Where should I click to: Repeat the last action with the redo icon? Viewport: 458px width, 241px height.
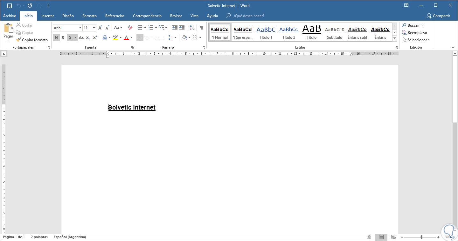30,6
